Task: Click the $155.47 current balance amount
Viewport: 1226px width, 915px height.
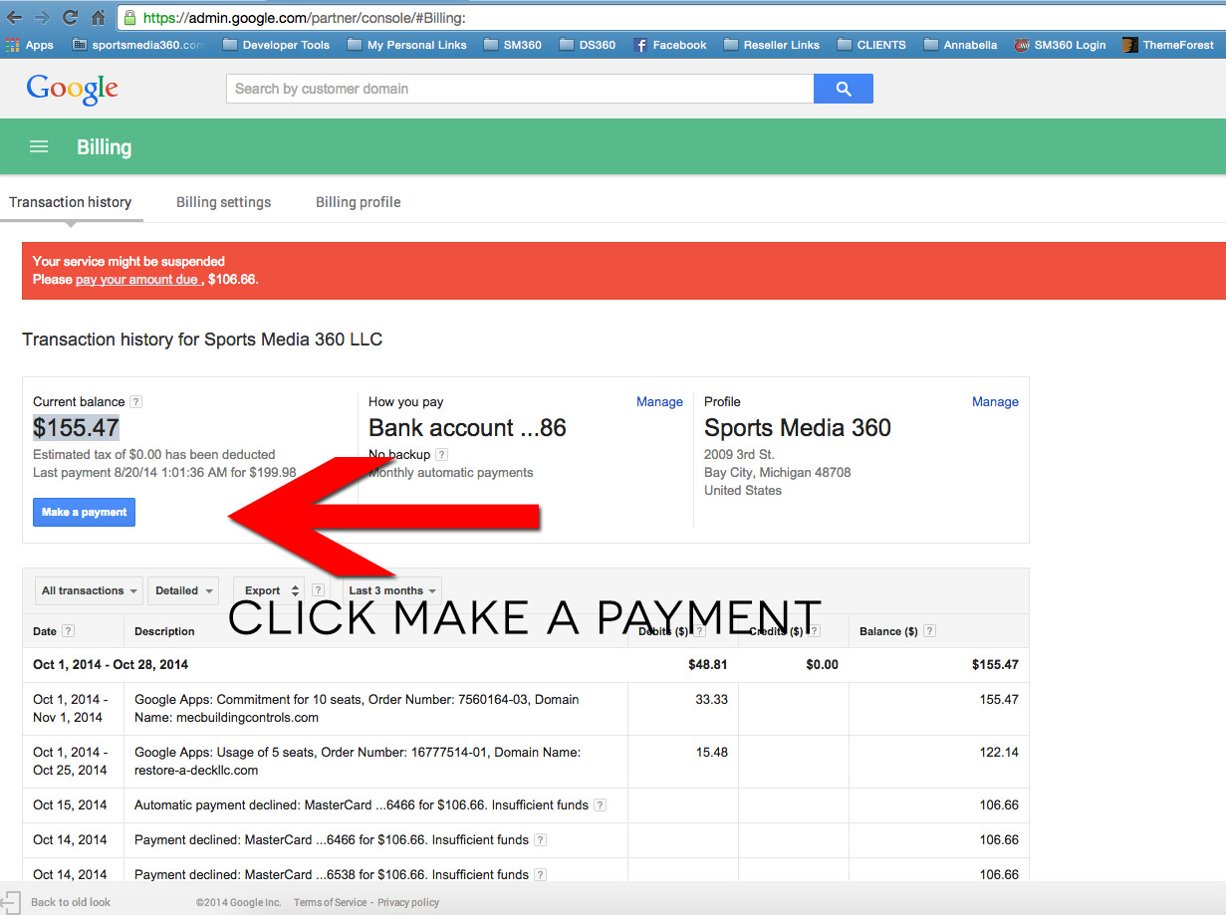Action: click(x=76, y=428)
